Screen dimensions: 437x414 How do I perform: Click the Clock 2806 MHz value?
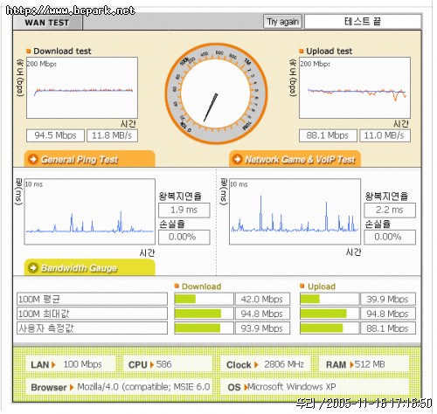pyautogui.click(x=284, y=364)
